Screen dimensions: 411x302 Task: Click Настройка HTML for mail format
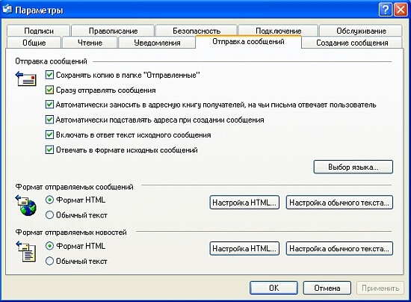(x=244, y=203)
